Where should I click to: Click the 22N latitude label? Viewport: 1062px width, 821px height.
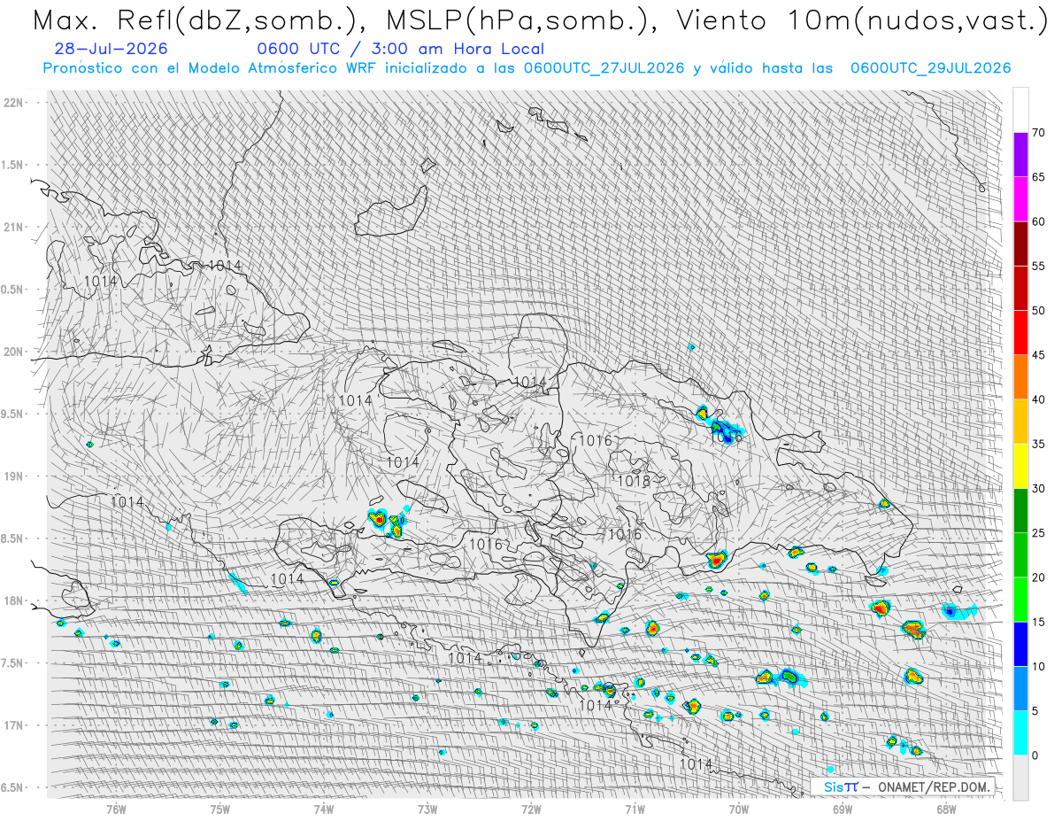tap(13, 103)
